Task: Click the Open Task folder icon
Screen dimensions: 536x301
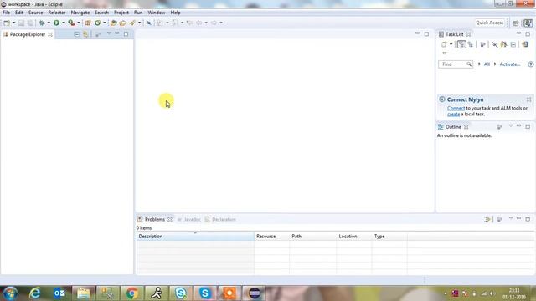Action: click(122, 23)
